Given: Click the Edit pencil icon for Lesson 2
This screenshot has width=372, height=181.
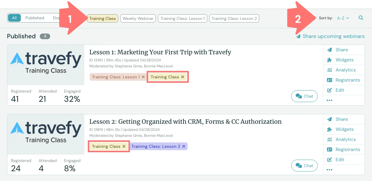Looking at the screenshot, I should [x=330, y=159].
